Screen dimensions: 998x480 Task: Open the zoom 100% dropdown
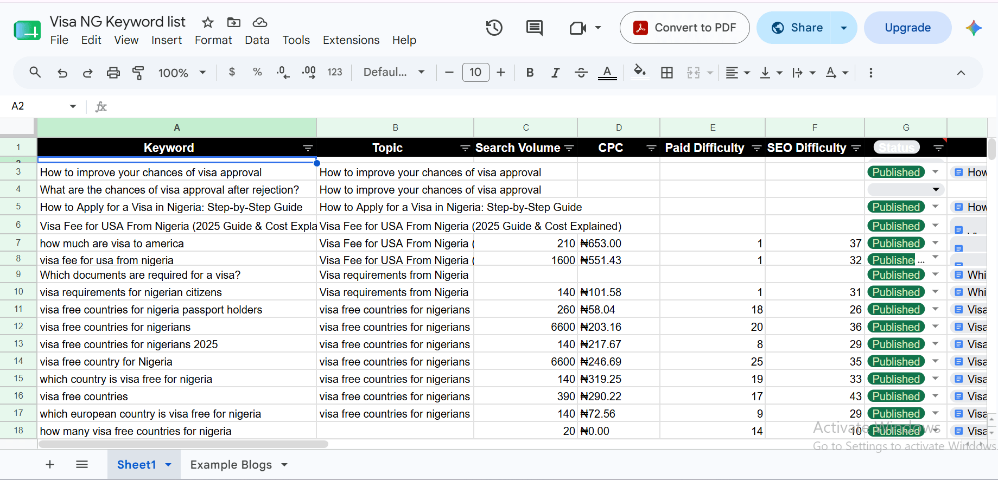(182, 72)
